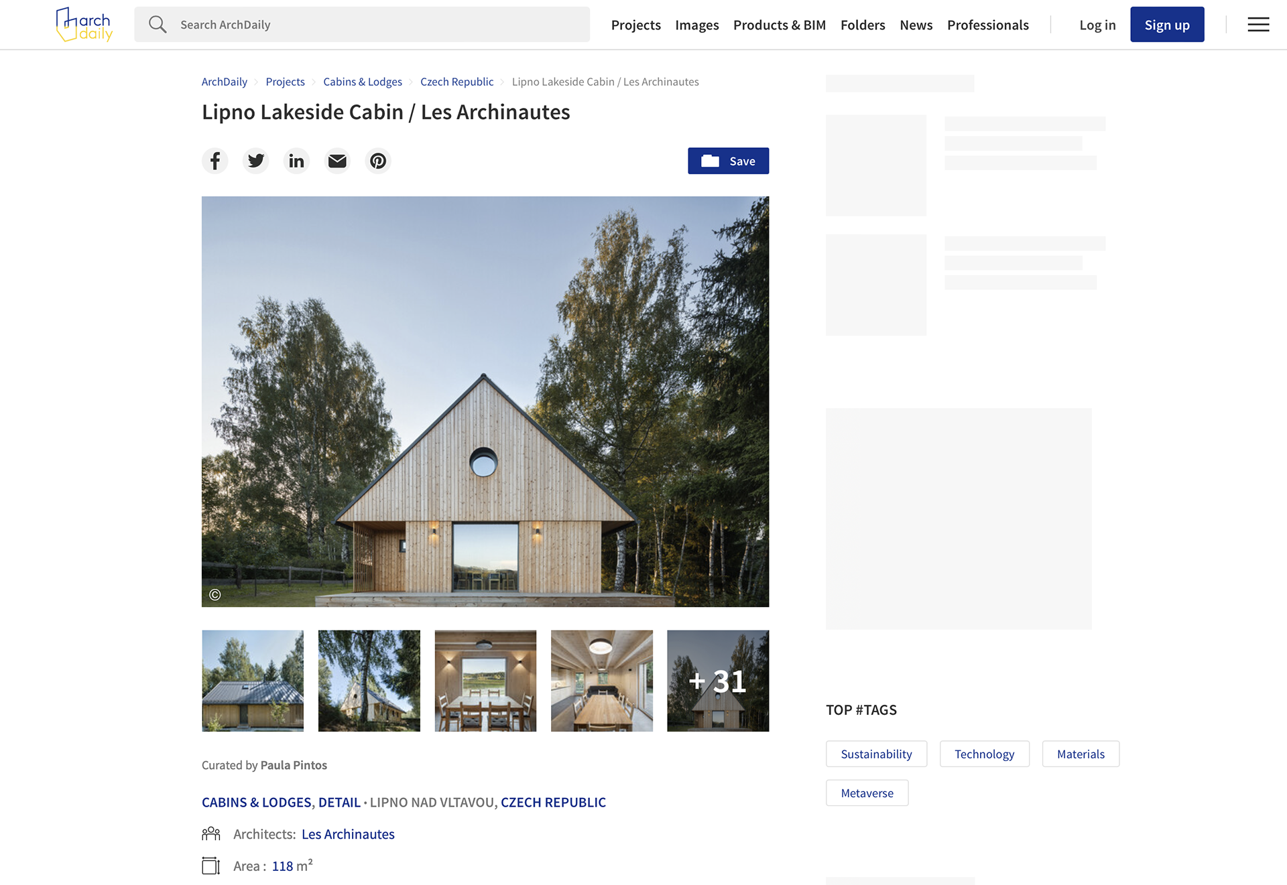Click the search magnifier icon

[158, 25]
